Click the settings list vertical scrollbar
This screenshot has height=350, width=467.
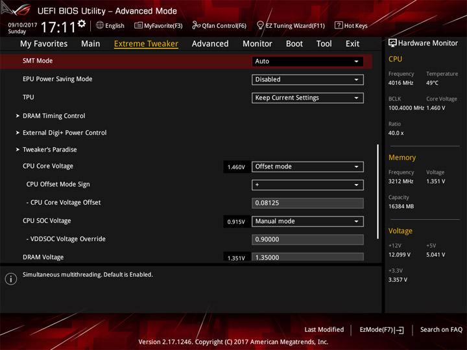[x=378, y=192]
